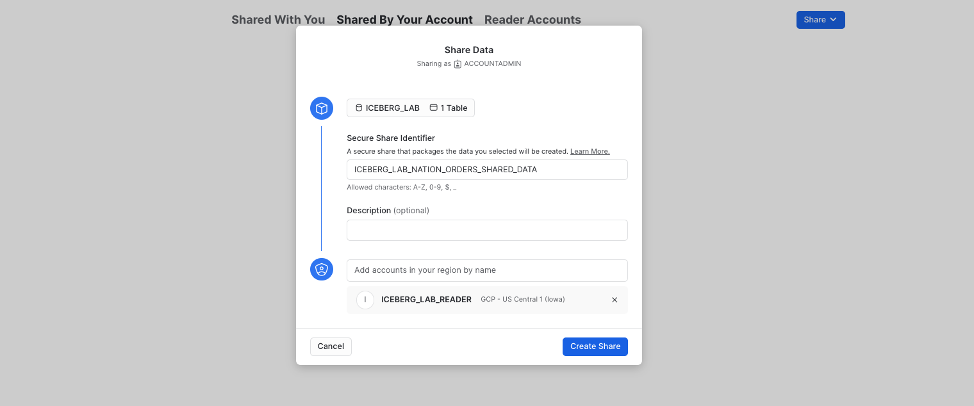Cancel the Share Data dialog
The height and width of the screenshot is (406, 974).
[x=331, y=346]
